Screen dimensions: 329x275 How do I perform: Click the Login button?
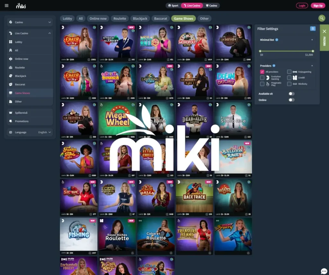pos(302,6)
